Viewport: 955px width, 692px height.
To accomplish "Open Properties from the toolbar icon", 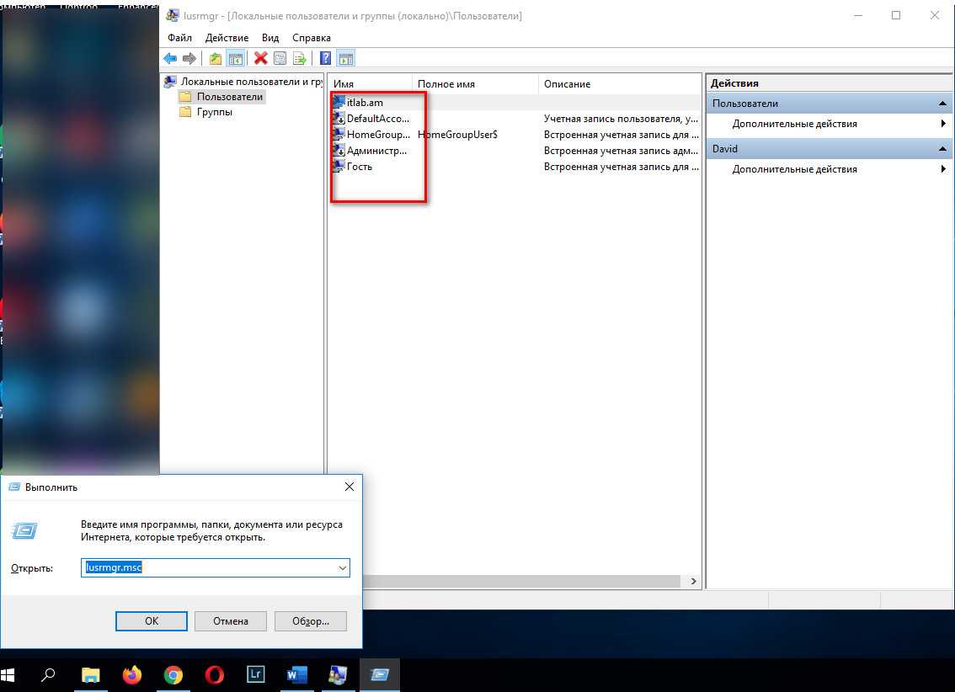I will pos(280,58).
